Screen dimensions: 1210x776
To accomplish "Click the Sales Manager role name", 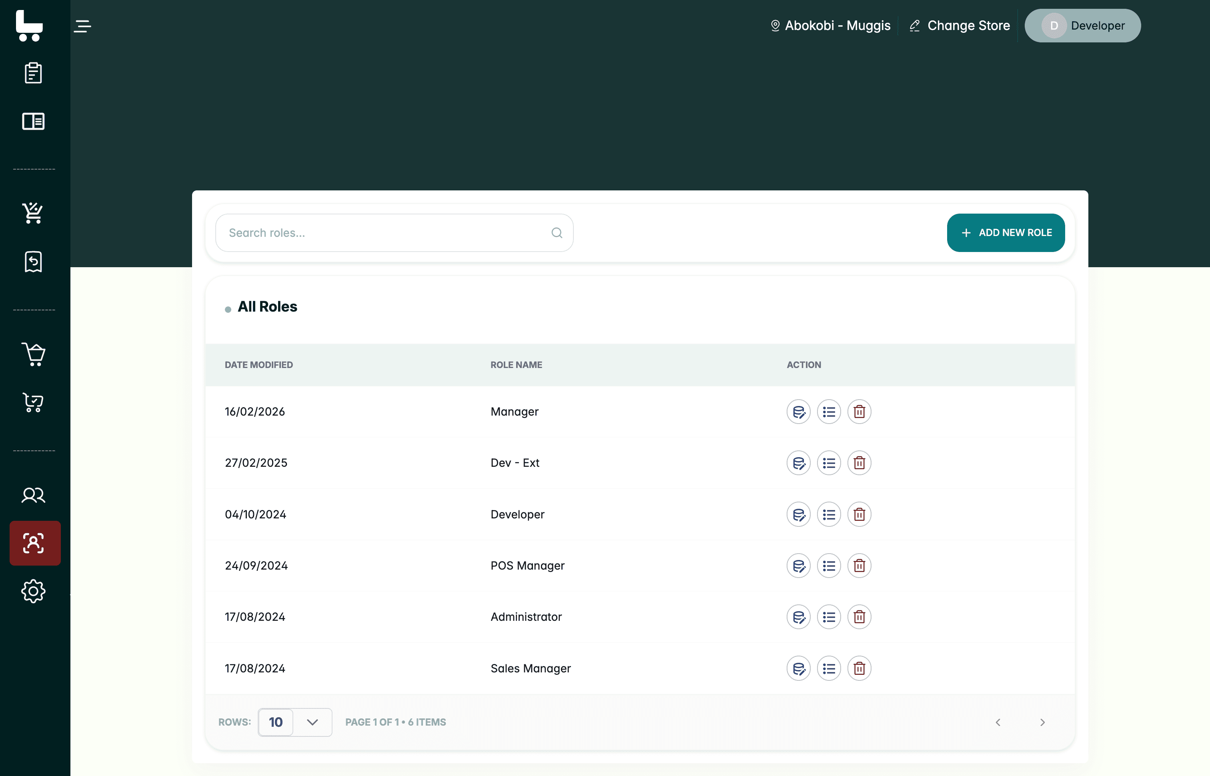I will pyautogui.click(x=531, y=668).
